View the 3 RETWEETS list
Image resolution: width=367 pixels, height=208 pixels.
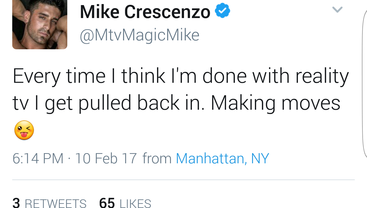49,203
